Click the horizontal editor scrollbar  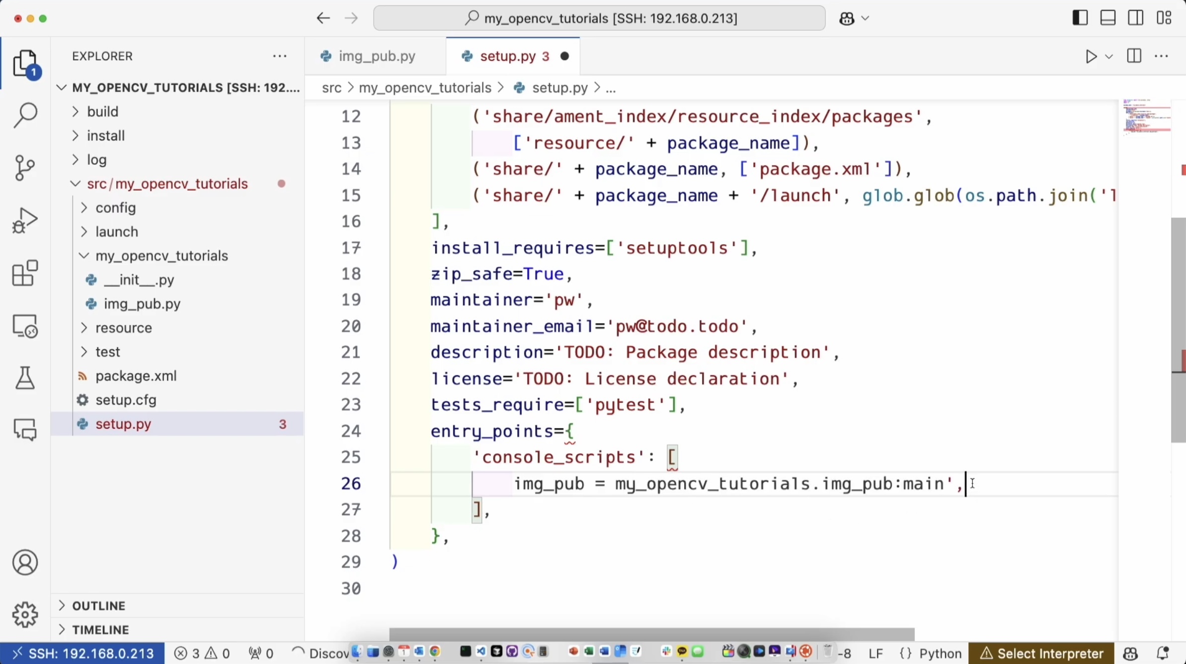point(651,634)
